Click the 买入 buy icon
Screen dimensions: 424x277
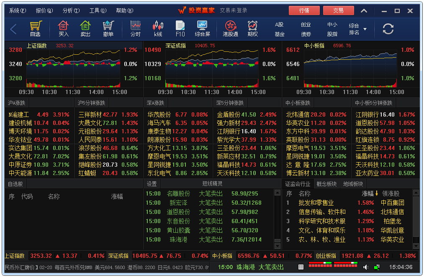tap(63, 28)
